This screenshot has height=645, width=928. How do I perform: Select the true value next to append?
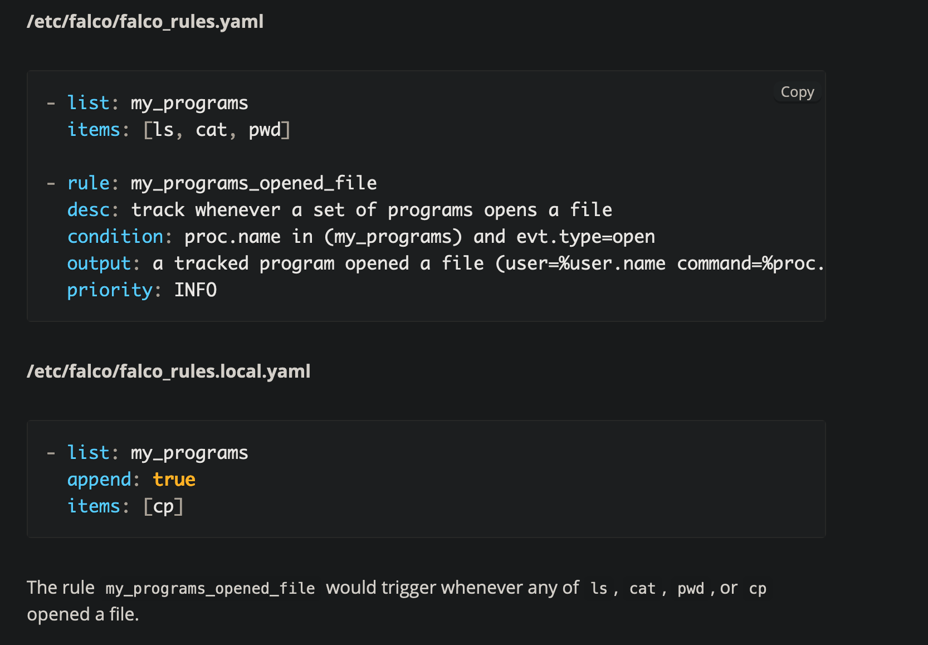coord(173,479)
